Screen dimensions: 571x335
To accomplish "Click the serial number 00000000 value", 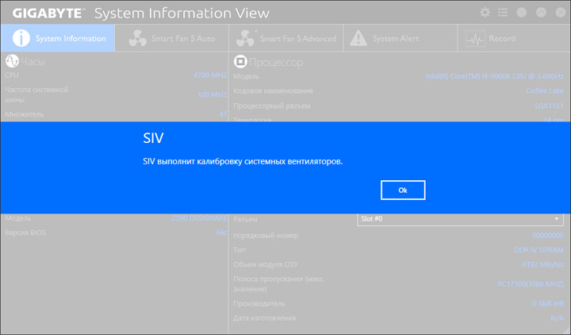I will point(548,236).
